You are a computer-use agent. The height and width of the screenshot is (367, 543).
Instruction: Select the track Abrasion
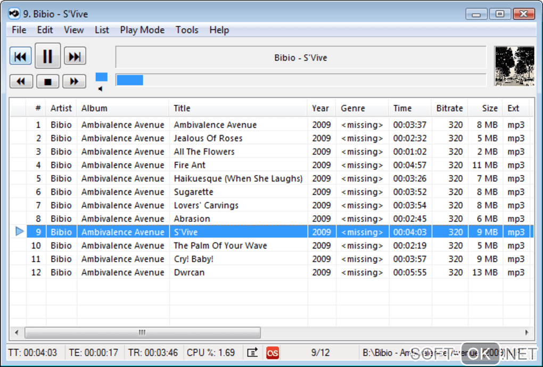tap(192, 219)
